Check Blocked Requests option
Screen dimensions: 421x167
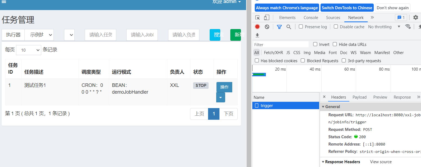point(303,61)
